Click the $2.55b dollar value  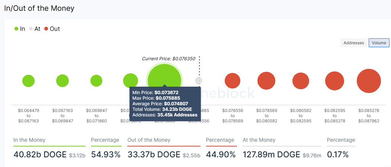click(x=192, y=156)
